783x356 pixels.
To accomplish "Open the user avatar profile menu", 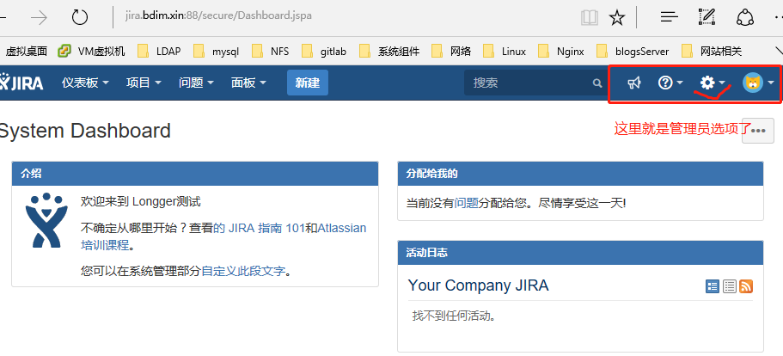I will click(x=753, y=83).
